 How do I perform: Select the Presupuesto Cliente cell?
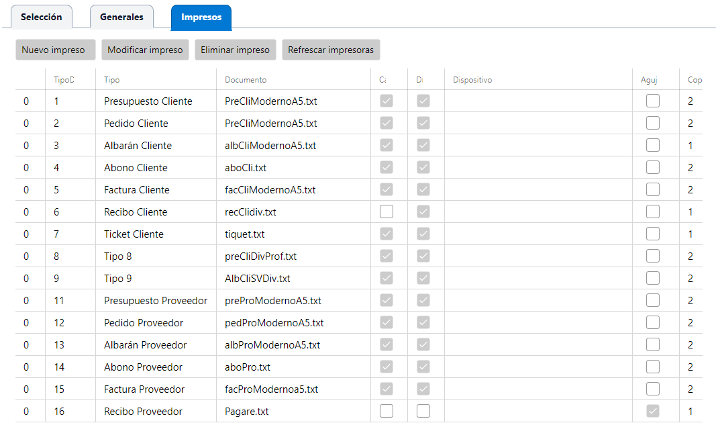[156, 101]
